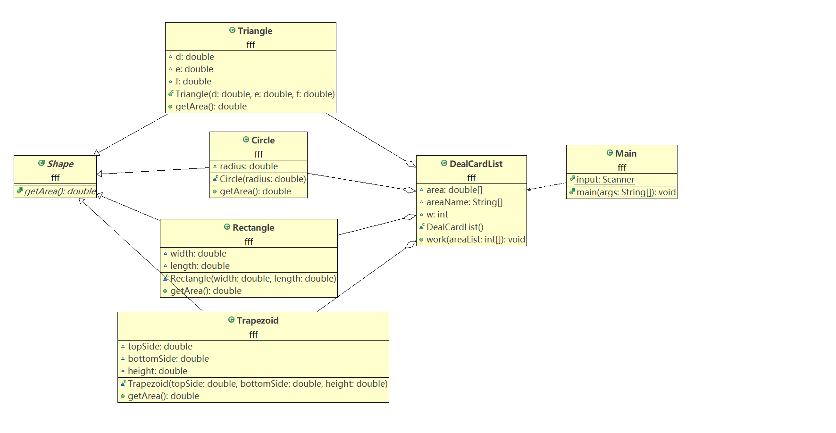Click the field icon for d: double
This screenshot has height=433, width=836.
pyautogui.click(x=170, y=57)
